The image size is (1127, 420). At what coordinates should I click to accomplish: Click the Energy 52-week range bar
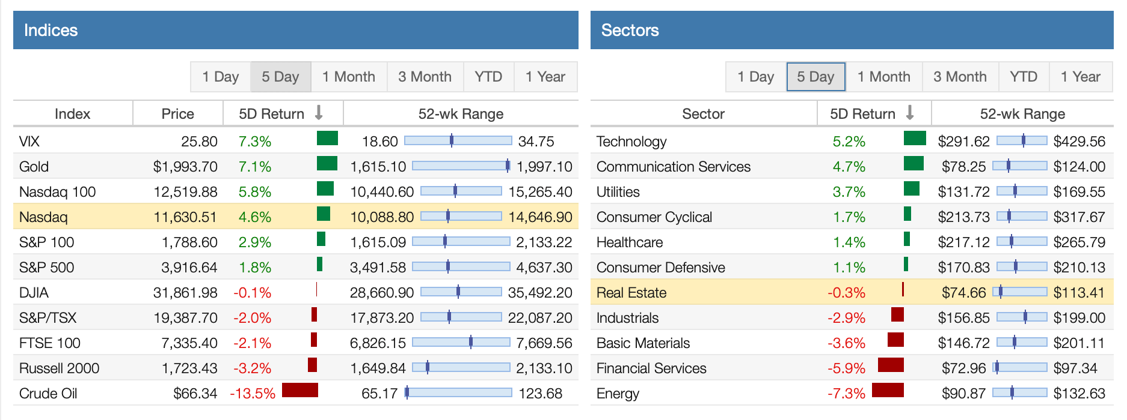coord(1020,392)
